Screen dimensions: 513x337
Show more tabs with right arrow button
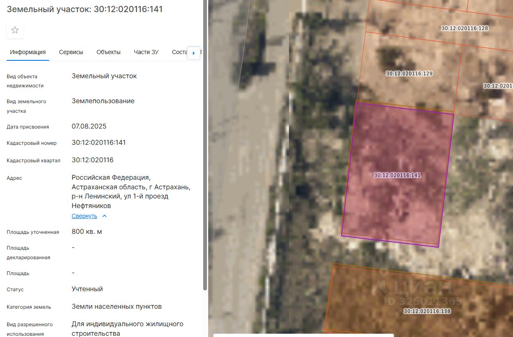coord(194,53)
